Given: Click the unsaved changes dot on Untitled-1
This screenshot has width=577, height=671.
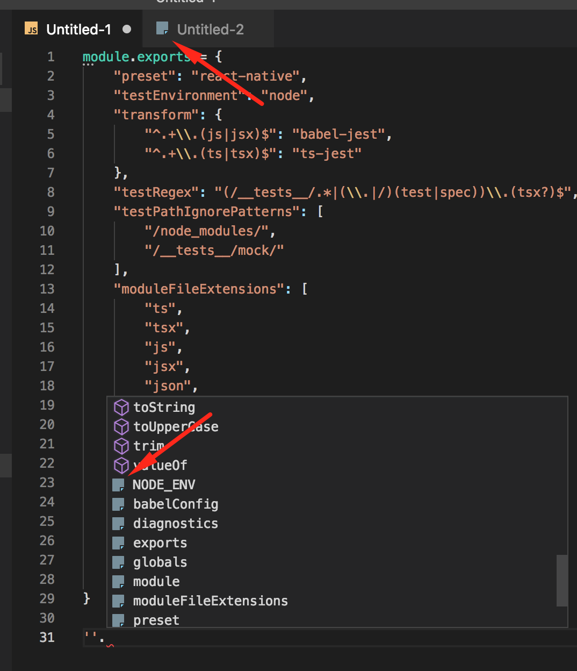Looking at the screenshot, I should point(126,30).
